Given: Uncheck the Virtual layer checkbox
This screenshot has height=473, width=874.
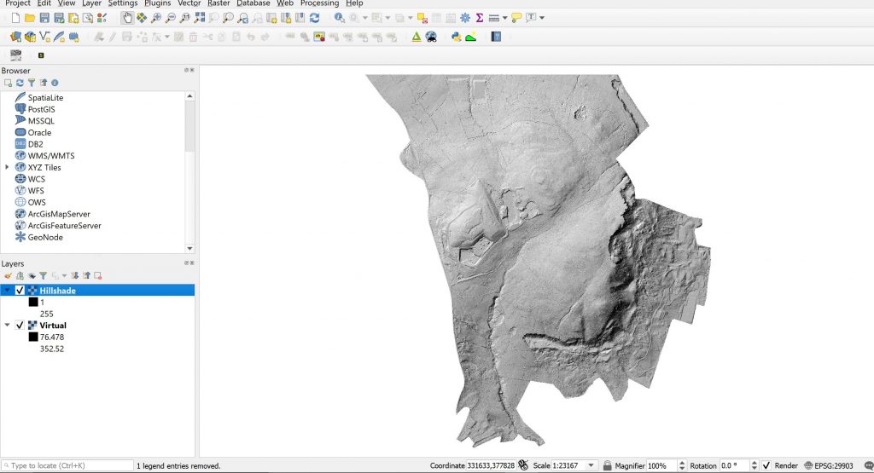Looking at the screenshot, I should tap(20, 326).
